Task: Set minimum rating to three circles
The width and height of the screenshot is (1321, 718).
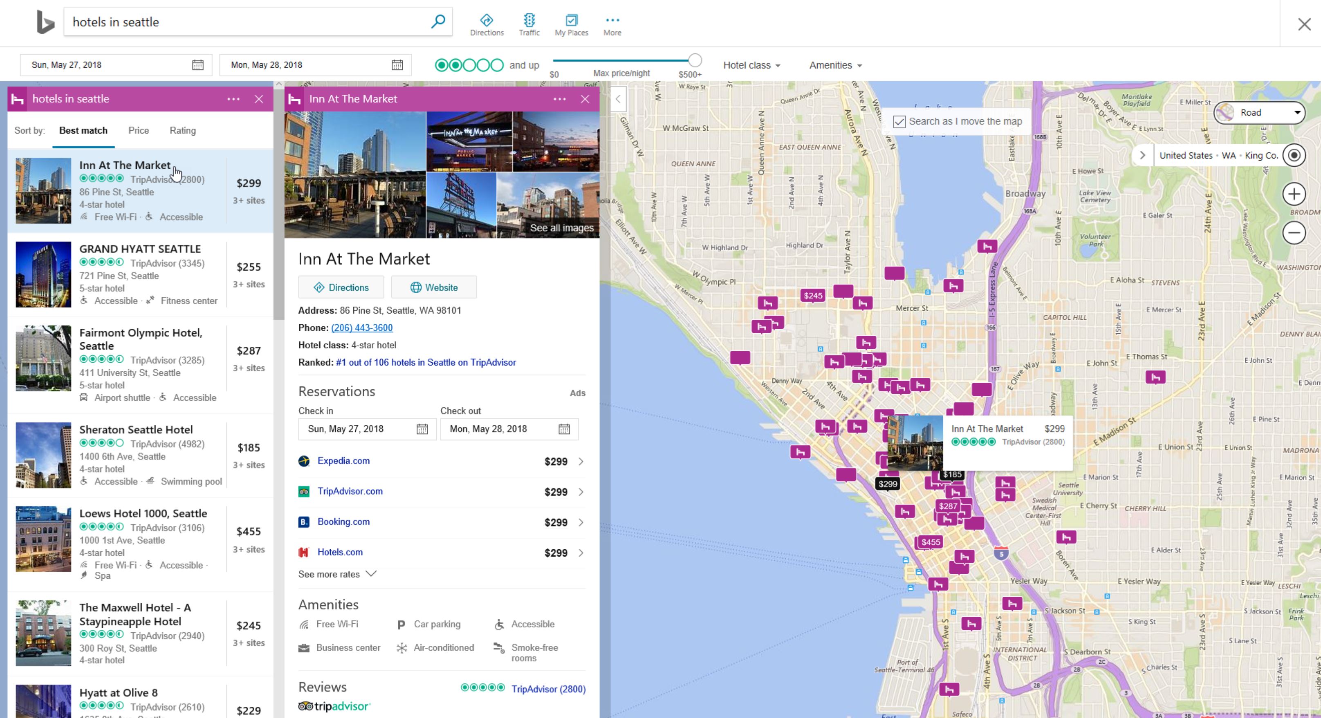Action: pyautogui.click(x=469, y=65)
